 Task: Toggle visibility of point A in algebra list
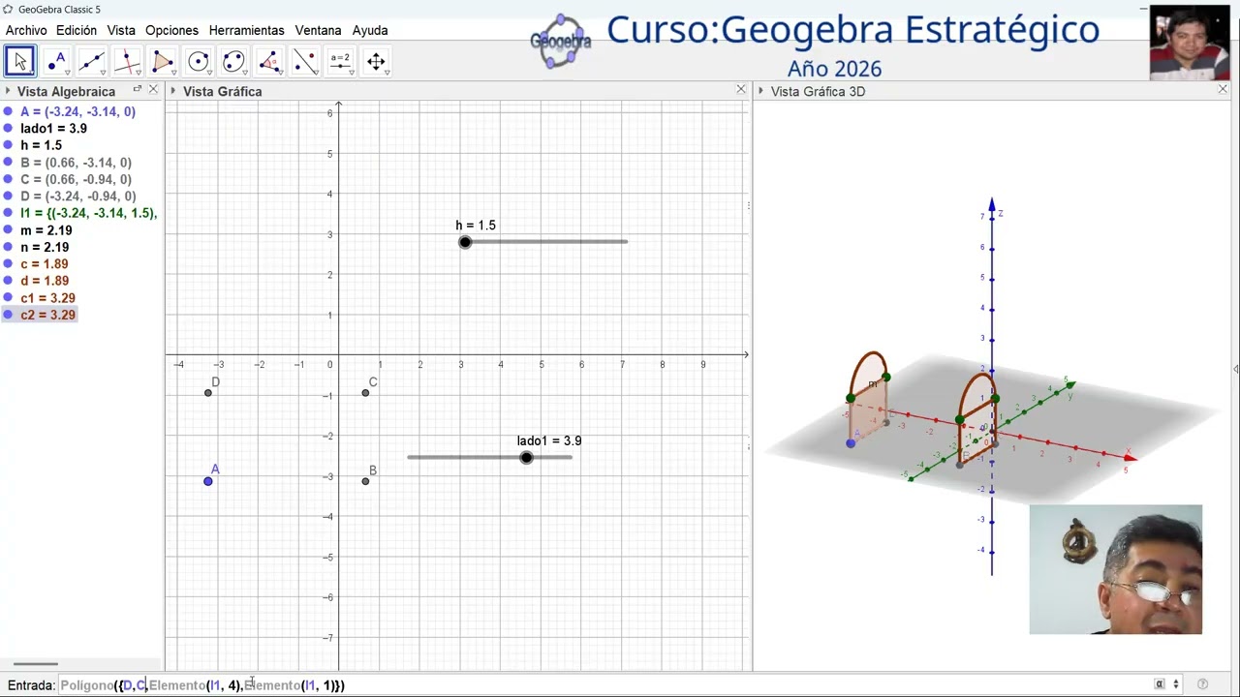[x=9, y=112]
